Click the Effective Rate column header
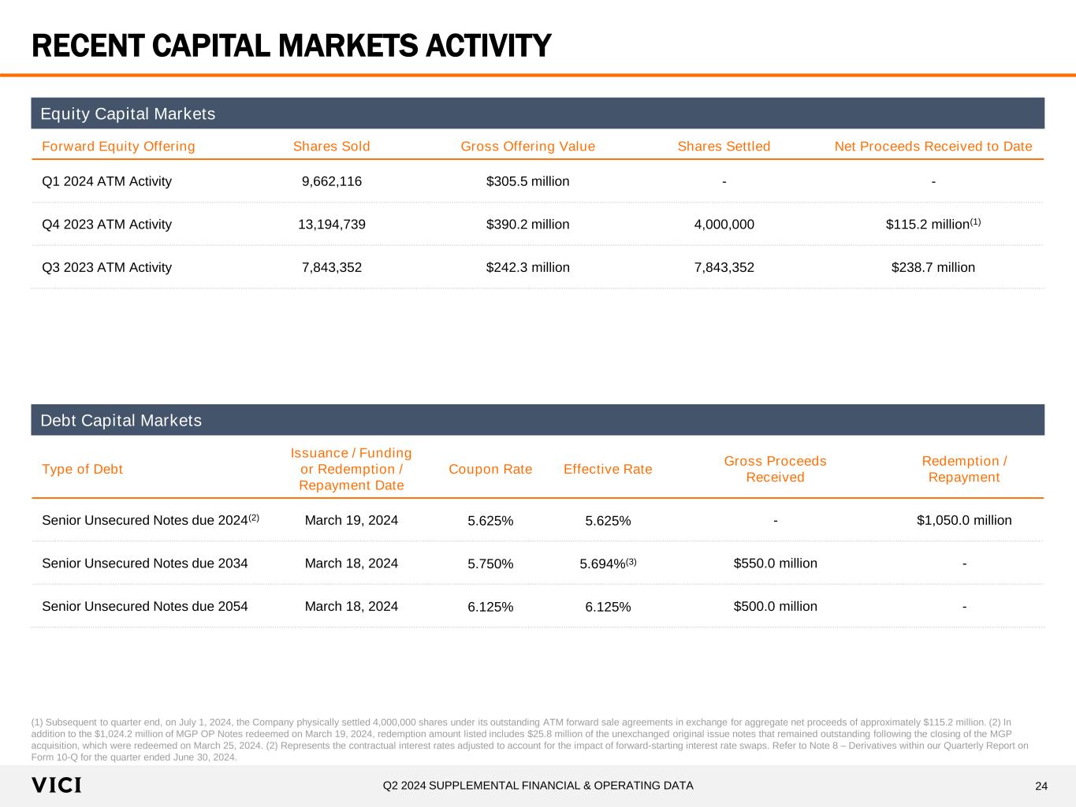1076x807 pixels. coord(608,470)
